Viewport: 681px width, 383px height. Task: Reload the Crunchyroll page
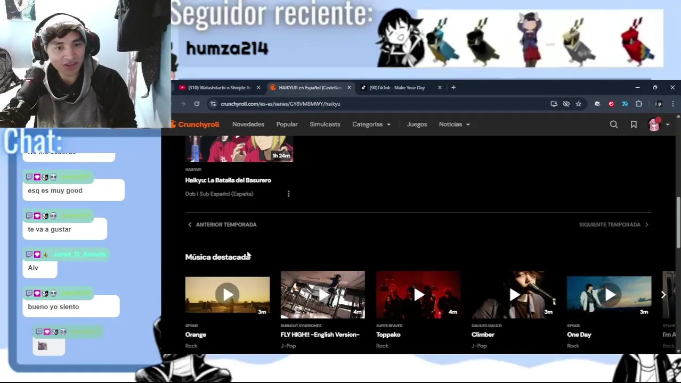197,104
